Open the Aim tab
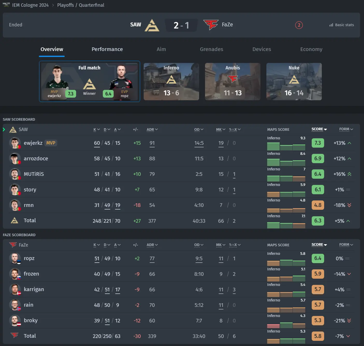The image size is (364, 346). [161, 49]
